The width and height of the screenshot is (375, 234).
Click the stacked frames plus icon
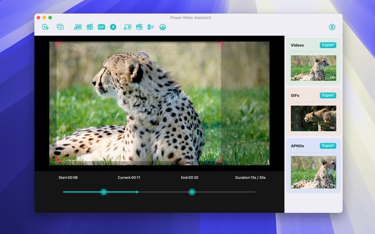pyautogui.click(x=60, y=27)
